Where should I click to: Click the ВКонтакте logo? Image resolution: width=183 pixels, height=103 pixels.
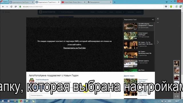[x=47, y=12]
